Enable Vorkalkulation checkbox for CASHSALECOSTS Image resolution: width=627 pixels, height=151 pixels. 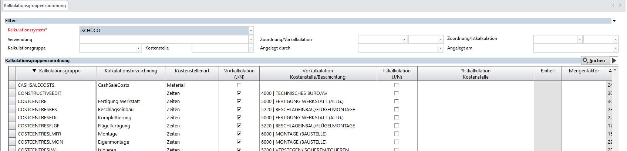coord(239,85)
